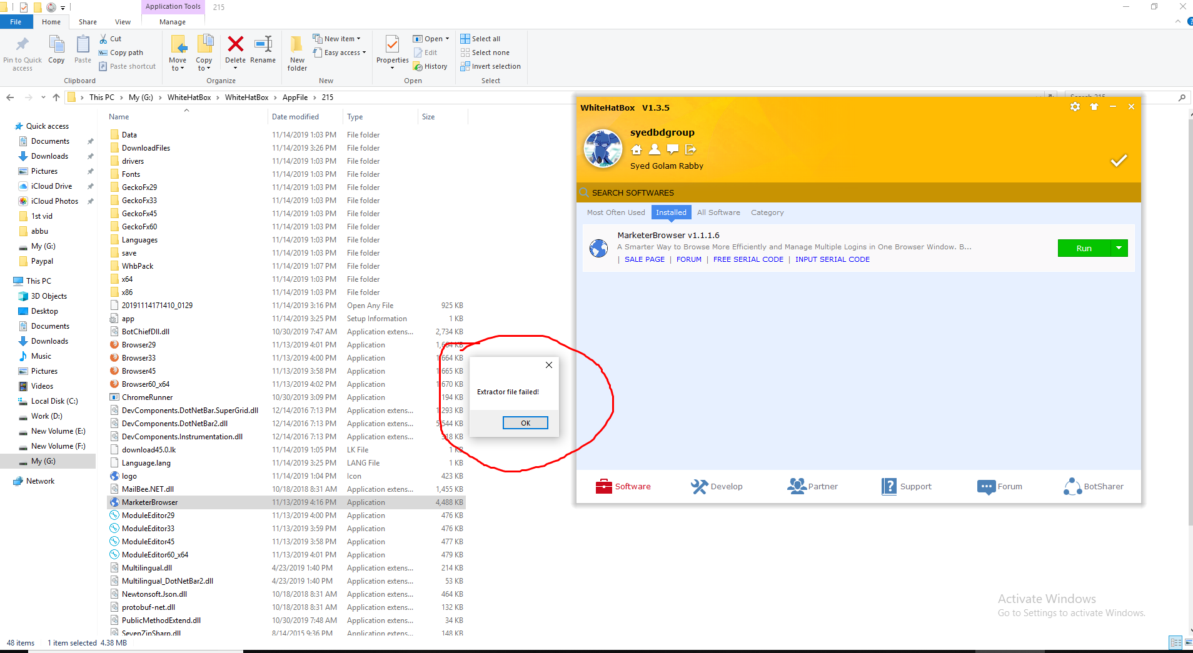
Task: Expand the Run button dropdown arrow
Action: point(1119,248)
